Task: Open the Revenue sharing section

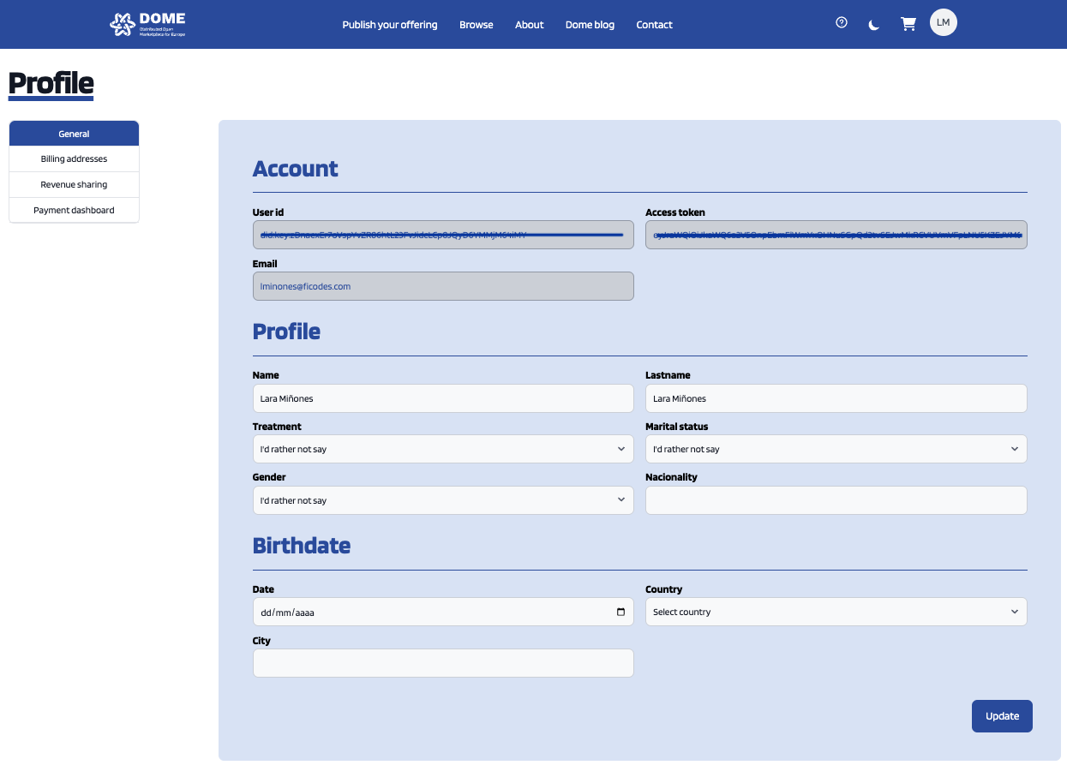Action: (74, 185)
